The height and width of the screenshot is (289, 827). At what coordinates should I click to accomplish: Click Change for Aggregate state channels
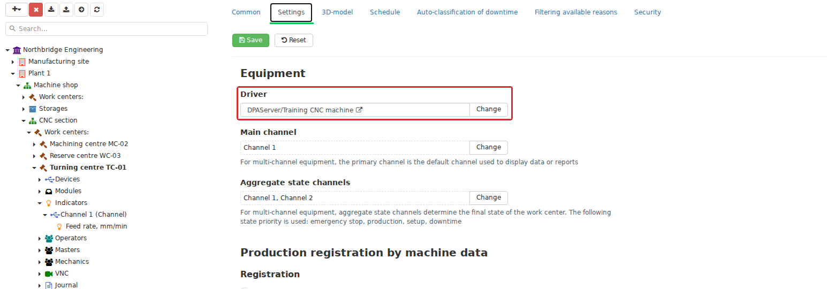[x=489, y=197]
